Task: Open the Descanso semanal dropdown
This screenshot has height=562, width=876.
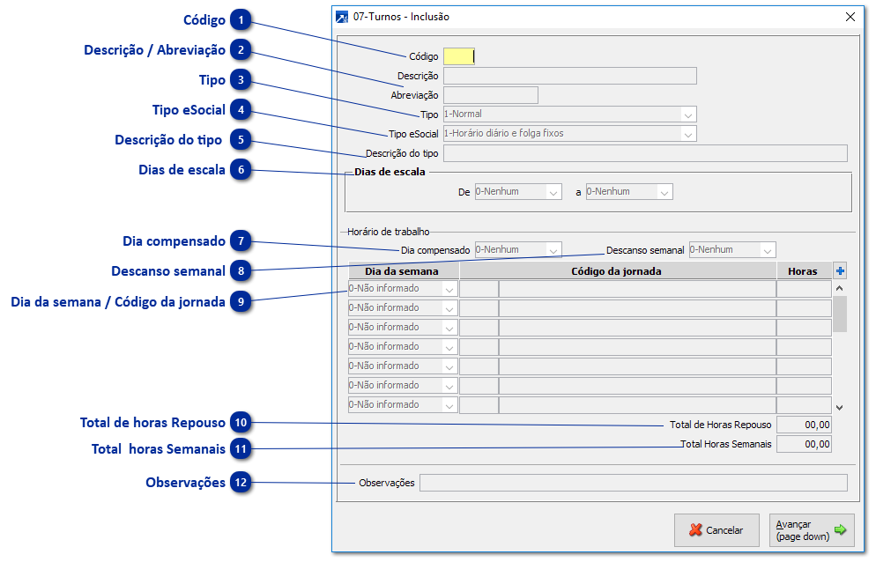Action: click(x=732, y=249)
